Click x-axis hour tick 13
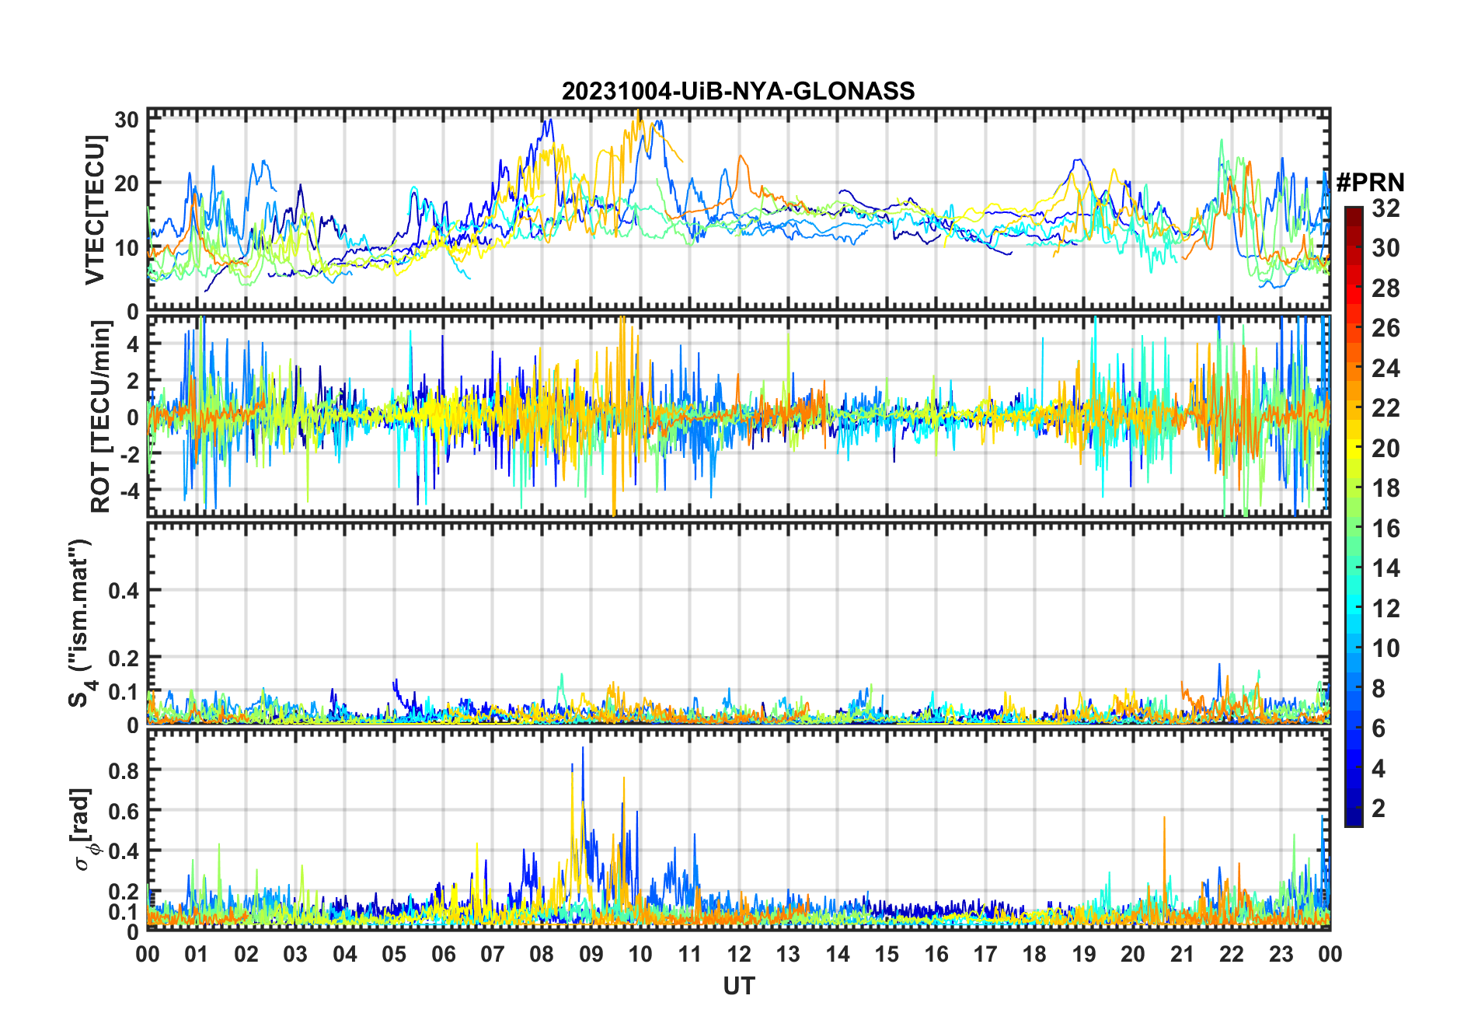The image size is (1478, 1034). coord(788,954)
